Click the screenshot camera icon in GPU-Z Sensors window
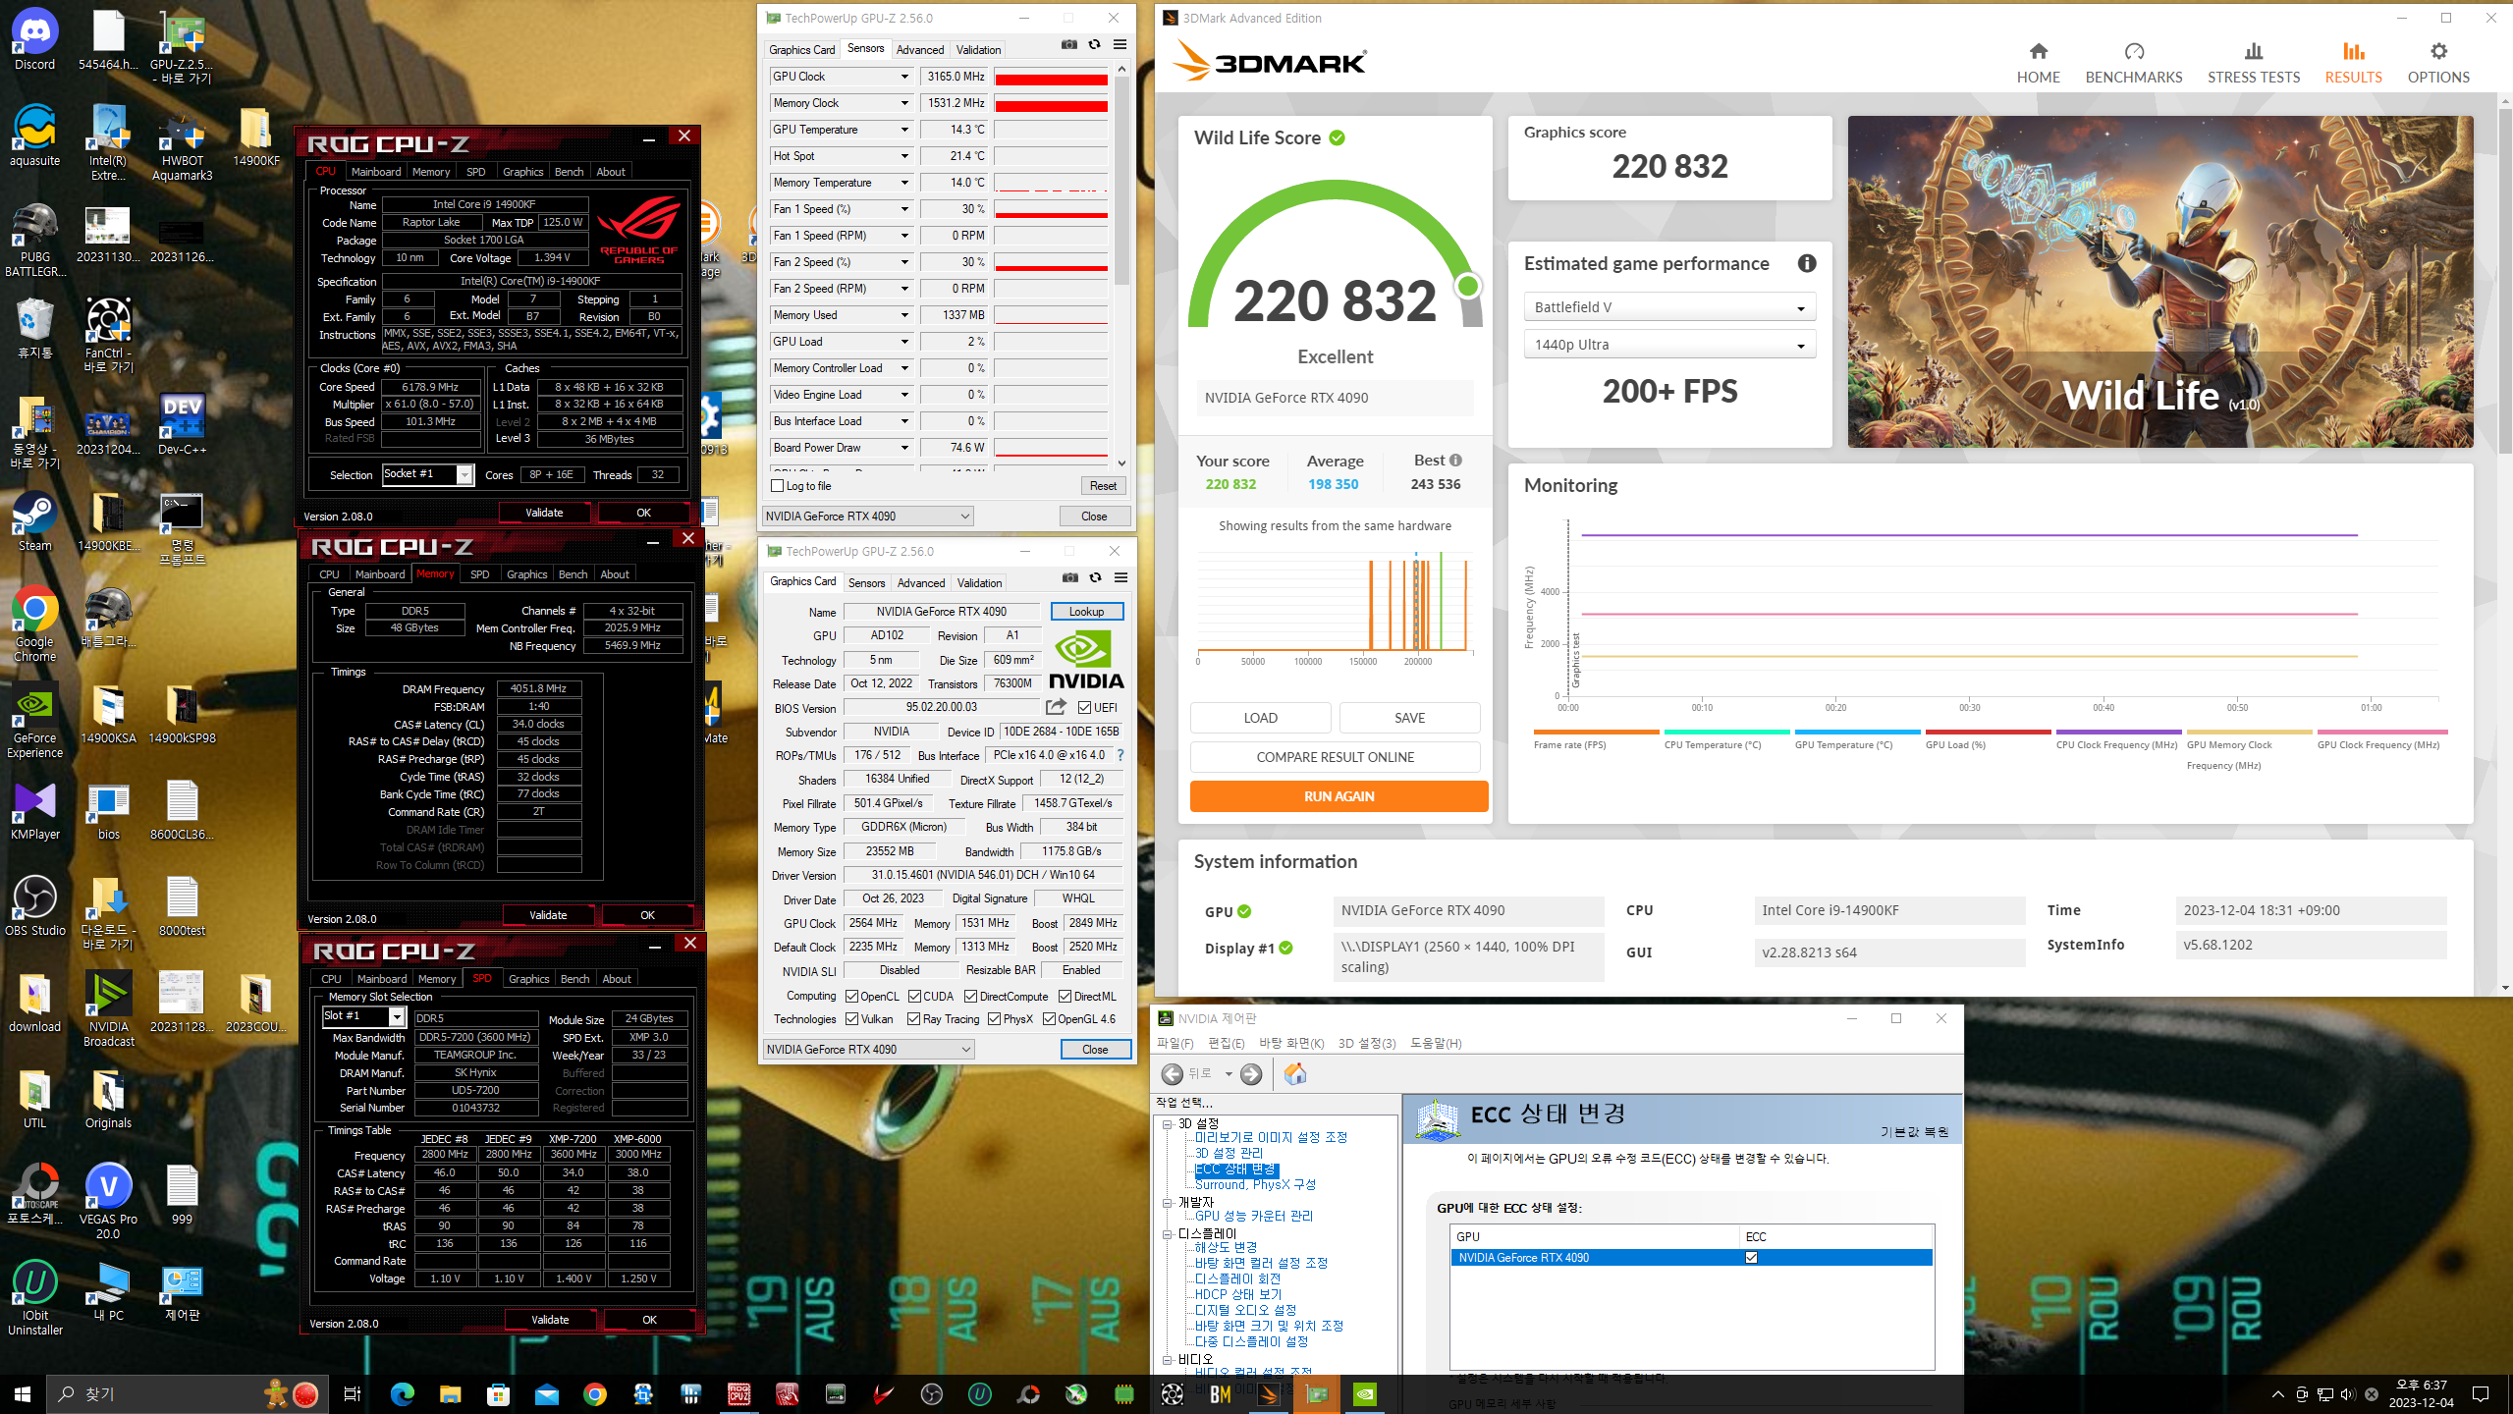Viewport: 2513px width, 1414px height. 1068,45
